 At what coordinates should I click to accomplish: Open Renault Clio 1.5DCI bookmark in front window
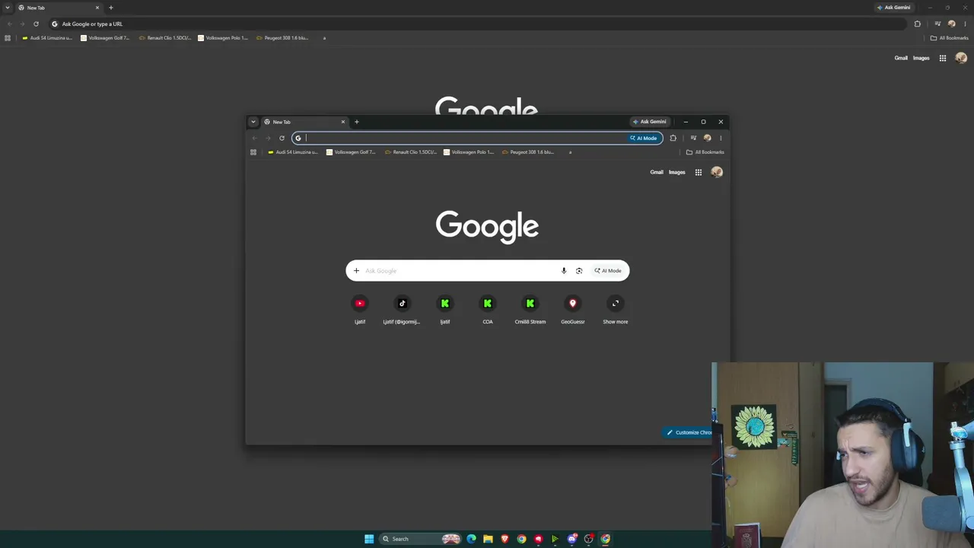pos(411,152)
